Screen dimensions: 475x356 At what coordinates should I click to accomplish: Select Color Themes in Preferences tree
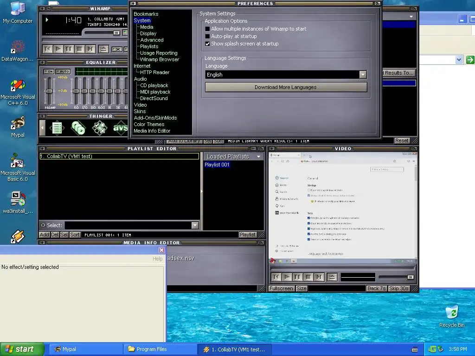pos(149,124)
